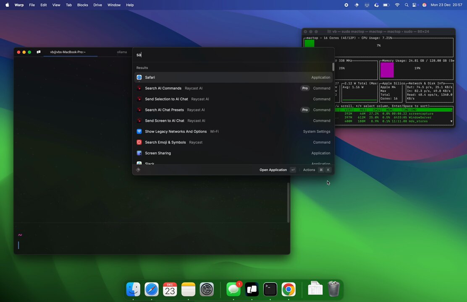Click Raycast AI icon next to Send Selection

coord(139,99)
